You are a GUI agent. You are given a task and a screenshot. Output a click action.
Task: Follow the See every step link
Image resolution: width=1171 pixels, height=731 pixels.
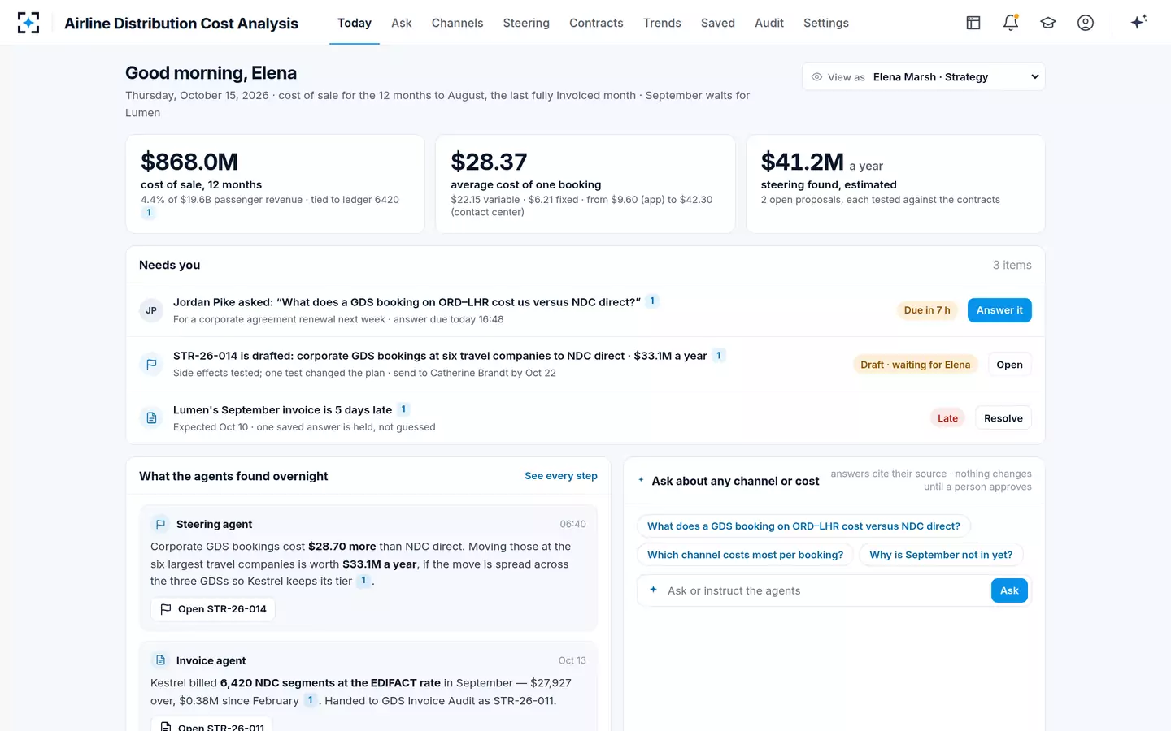tap(561, 476)
